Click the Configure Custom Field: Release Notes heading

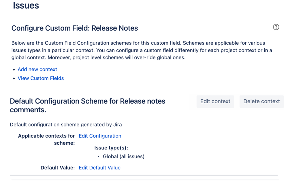[x=75, y=28]
